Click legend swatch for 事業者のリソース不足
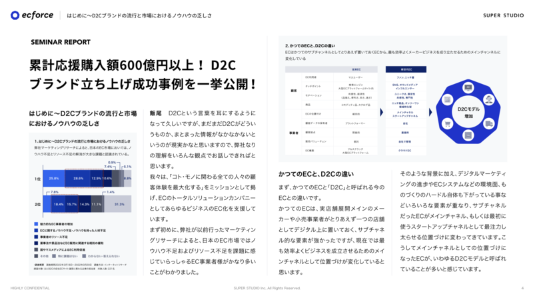Screen dimensions: 533x300 36,237
